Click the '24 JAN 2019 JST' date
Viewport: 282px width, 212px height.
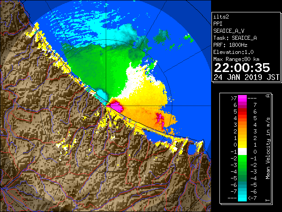click(247, 77)
